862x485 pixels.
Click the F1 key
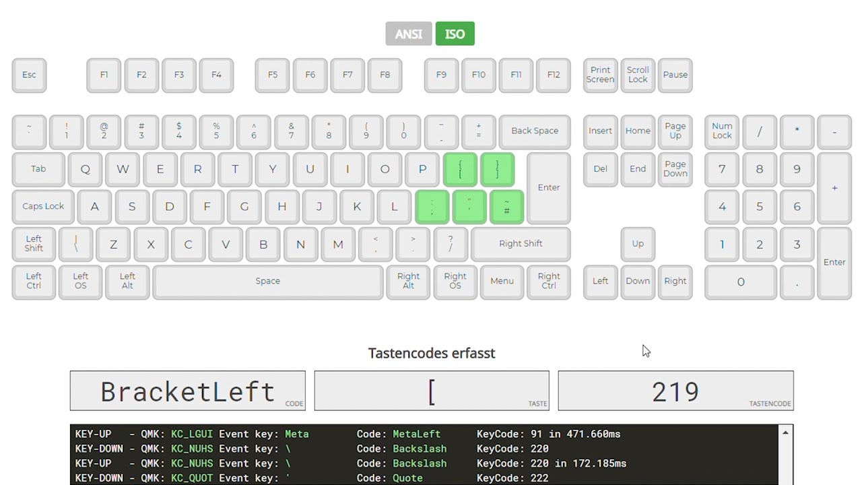pyautogui.click(x=104, y=75)
